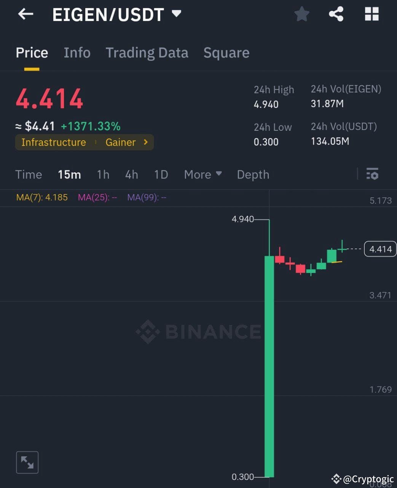Expand the Gainer tag with its chevron

click(145, 142)
